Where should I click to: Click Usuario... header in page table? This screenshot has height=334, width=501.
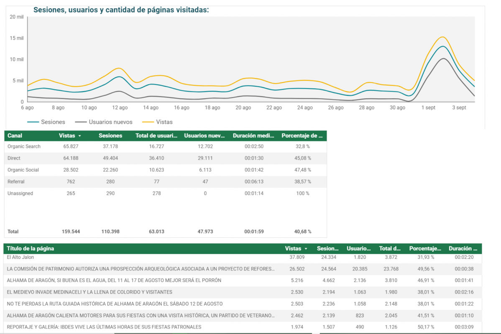pos(358,248)
